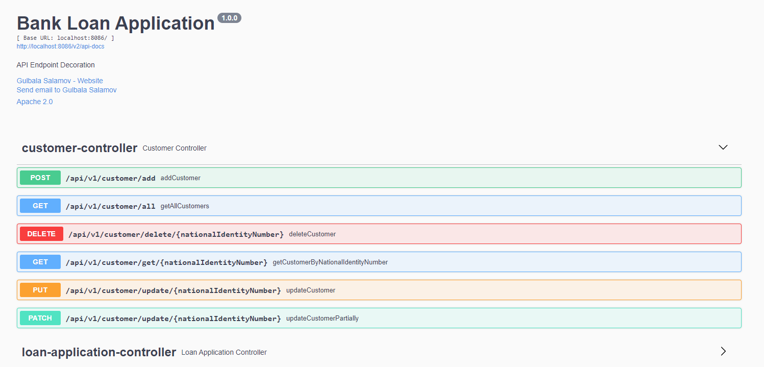Click the getAllCustomers operation name
This screenshot has width=764, height=367.
click(185, 206)
